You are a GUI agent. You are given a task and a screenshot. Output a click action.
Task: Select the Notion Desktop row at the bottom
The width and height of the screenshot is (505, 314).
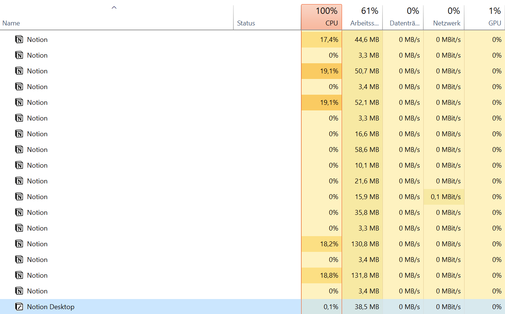tap(112, 307)
